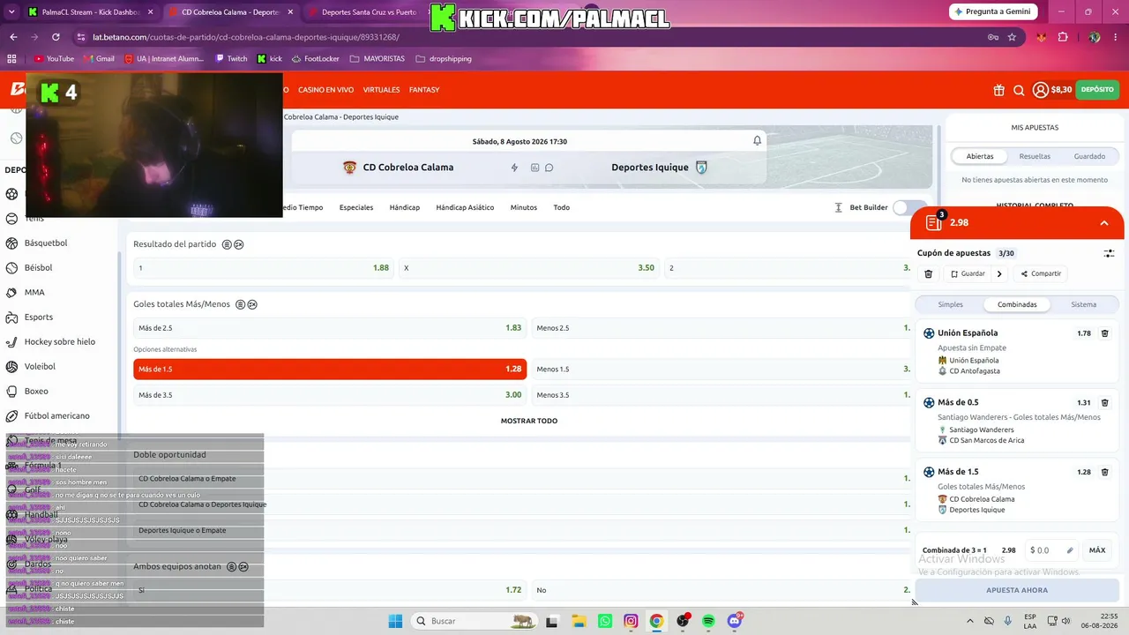Open FANTASY in the top menu
Viewport: 1129px width, 635px height.
[x=424, y=90]
